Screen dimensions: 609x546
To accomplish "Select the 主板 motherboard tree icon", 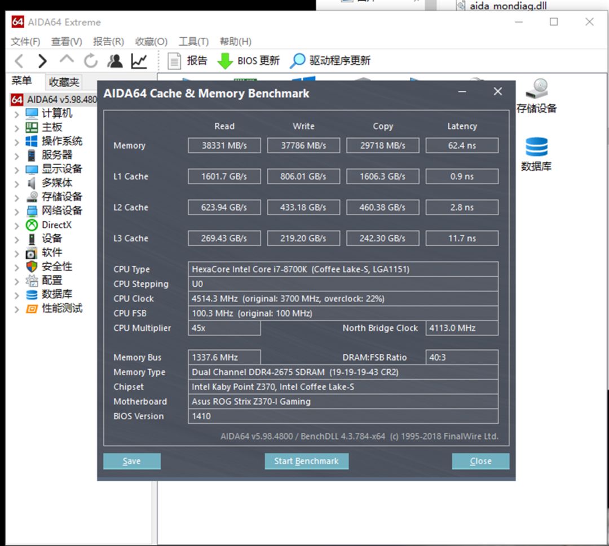I will [x=32, y=127].
